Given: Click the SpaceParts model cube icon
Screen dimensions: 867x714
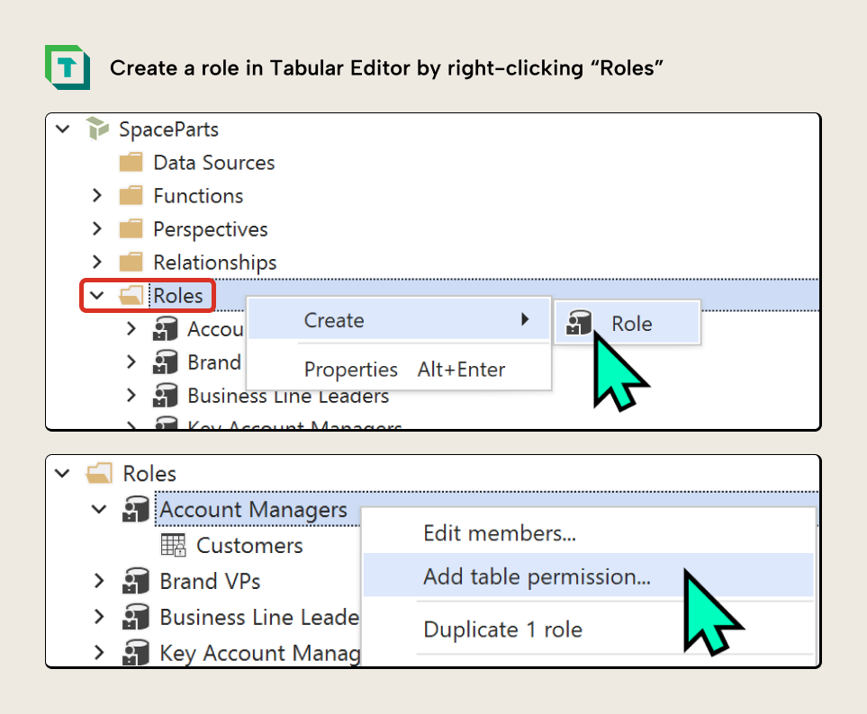Looking at the screenshot, I should coord(96,129).
